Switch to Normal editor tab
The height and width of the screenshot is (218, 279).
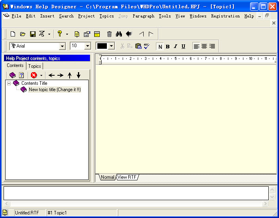point(107,177)
